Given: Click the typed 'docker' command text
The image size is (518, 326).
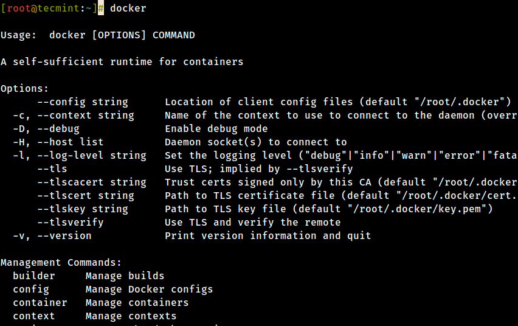Looking at the screenshot, I should tap(128, 9).
